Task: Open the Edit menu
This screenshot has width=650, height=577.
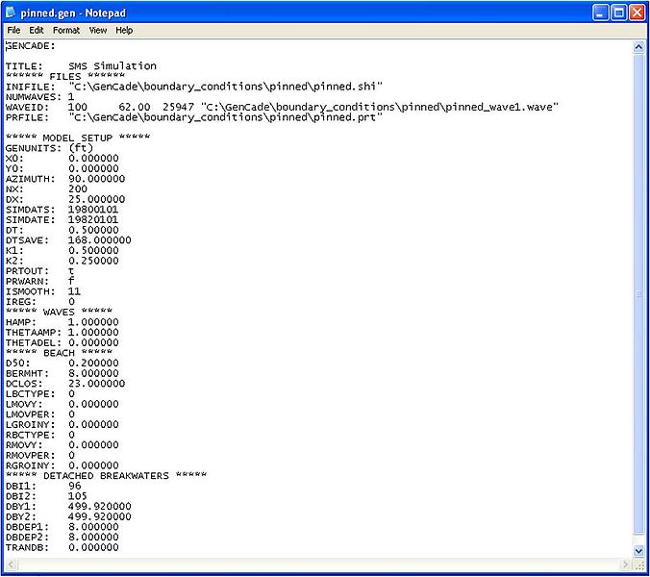Action: click(x=37, y=30)
